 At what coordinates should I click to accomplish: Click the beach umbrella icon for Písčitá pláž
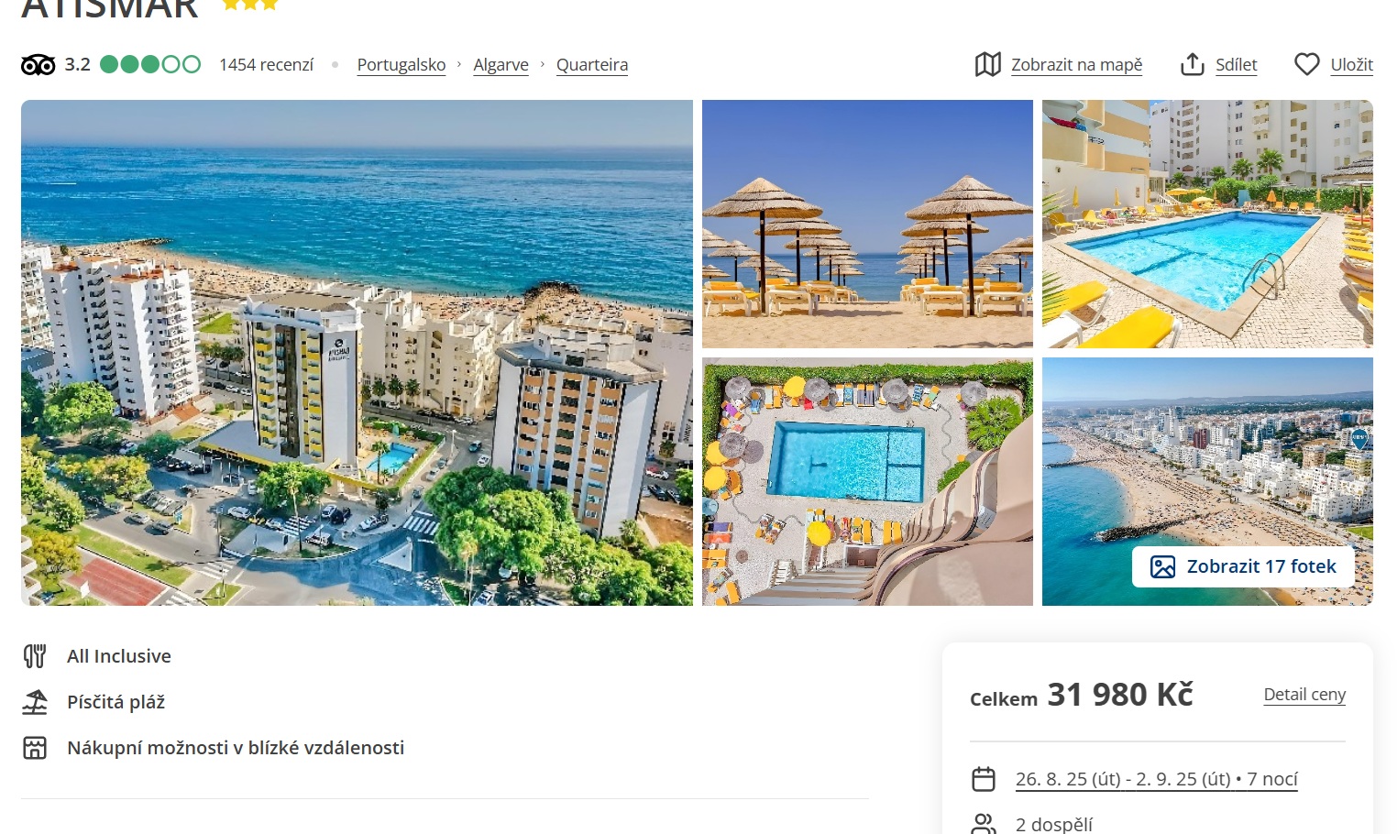click(35, 702)
